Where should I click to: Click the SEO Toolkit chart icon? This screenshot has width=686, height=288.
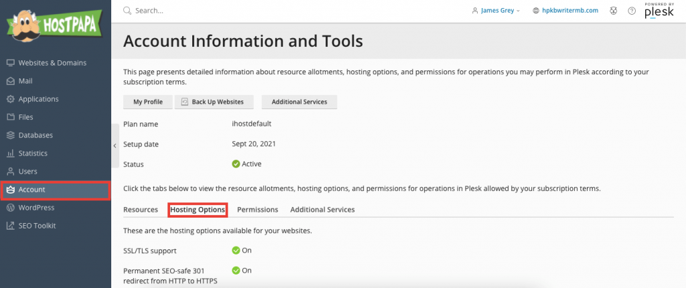[11, 226]
